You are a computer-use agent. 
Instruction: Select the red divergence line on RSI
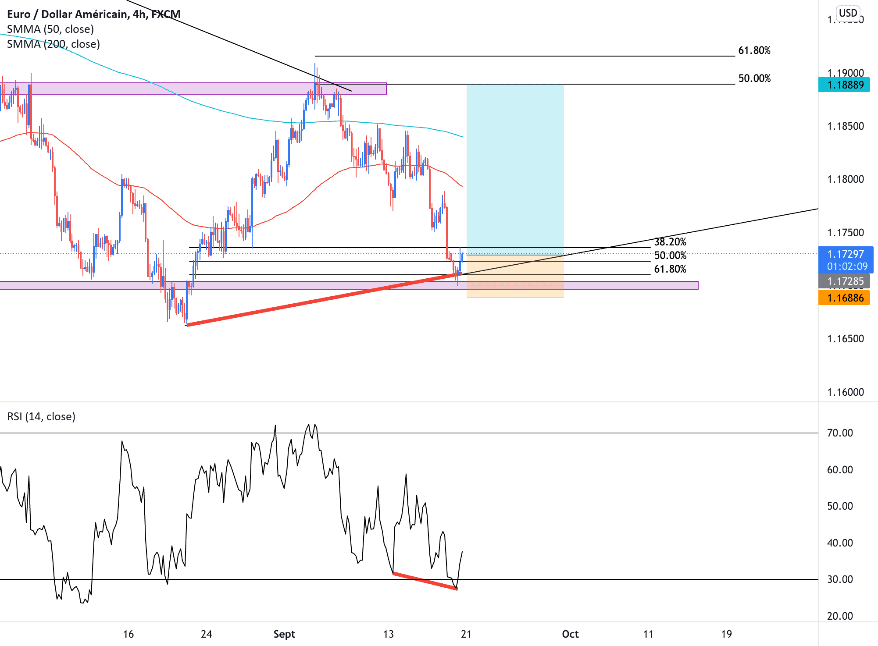[425, 581]
